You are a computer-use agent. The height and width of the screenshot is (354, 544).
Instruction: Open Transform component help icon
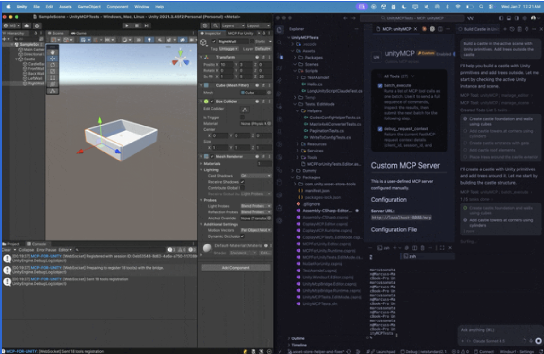[257, 57]
